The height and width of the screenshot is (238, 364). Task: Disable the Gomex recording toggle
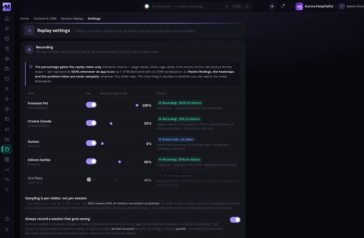click(91, 143)
